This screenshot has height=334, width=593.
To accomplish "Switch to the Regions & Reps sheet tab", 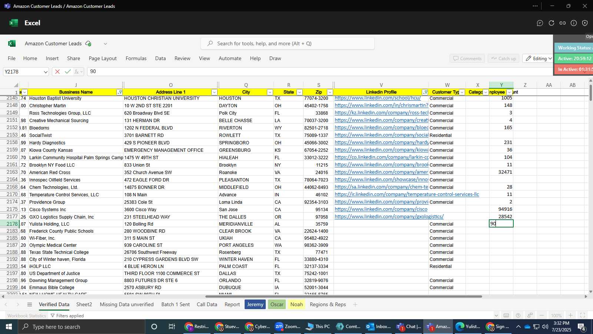I will (328, 304).
